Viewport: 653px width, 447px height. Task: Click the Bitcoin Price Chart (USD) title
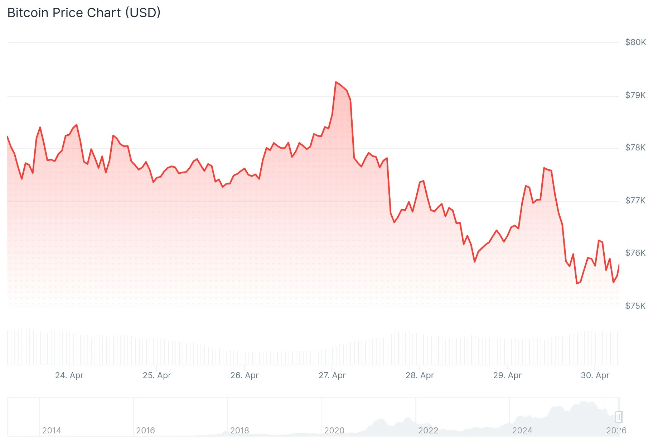(84, 13)
